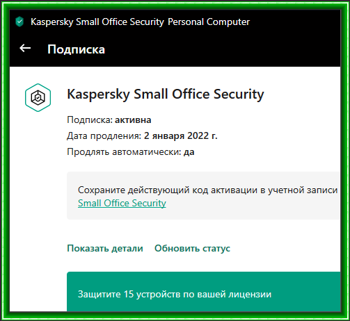Click the hexagonal Small Office Security product icon
This screenshot has height=321, width=350.
(38, 97)
